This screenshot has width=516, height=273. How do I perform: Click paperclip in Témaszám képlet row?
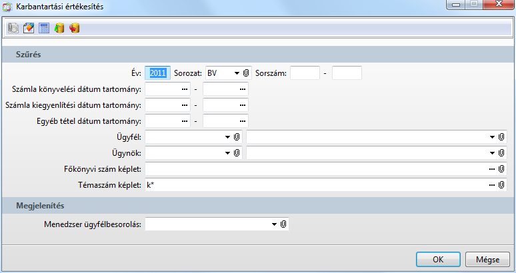tap(501, 185)
